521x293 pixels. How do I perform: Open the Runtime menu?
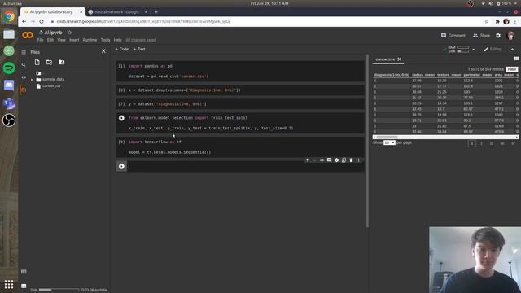point(90,40)
